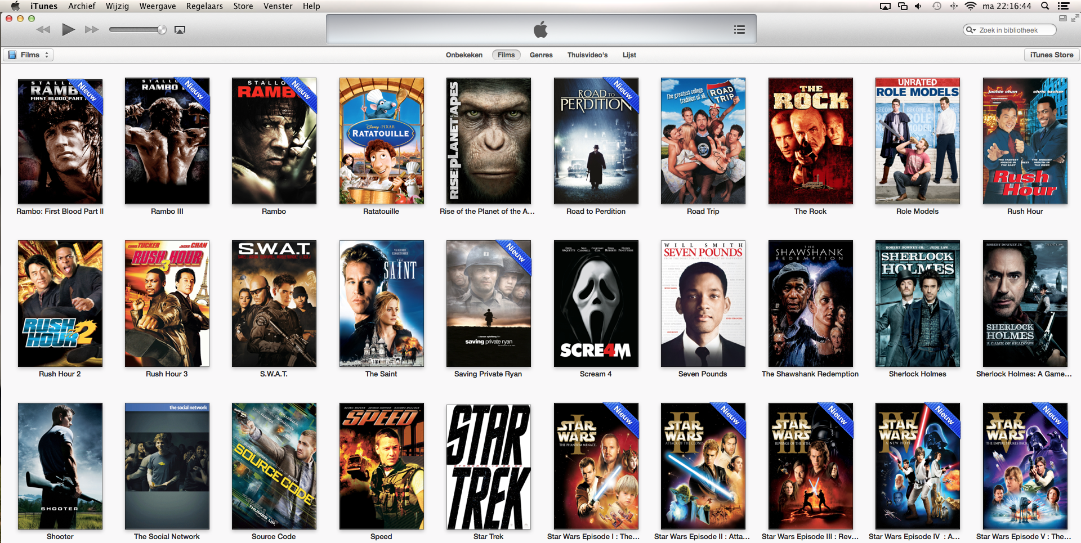Open the Store menu
The width and height of the screenshot is (1081, 543).
tap(243, 6)
